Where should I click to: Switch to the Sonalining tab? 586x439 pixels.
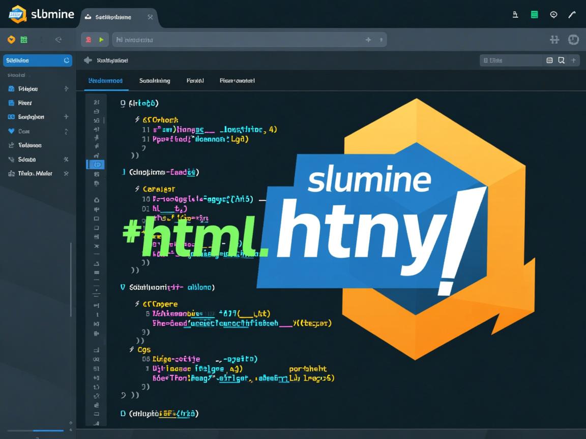click(x=154, y=80)
